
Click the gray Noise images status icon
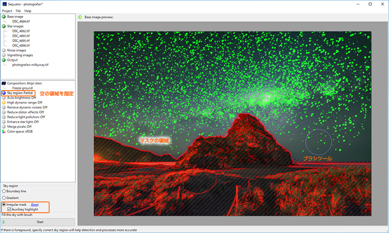pos(4,50)
